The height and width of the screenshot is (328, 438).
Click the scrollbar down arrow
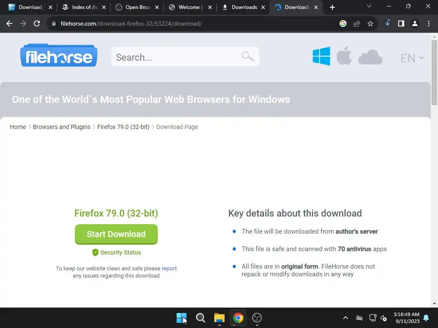pos(434,304)
